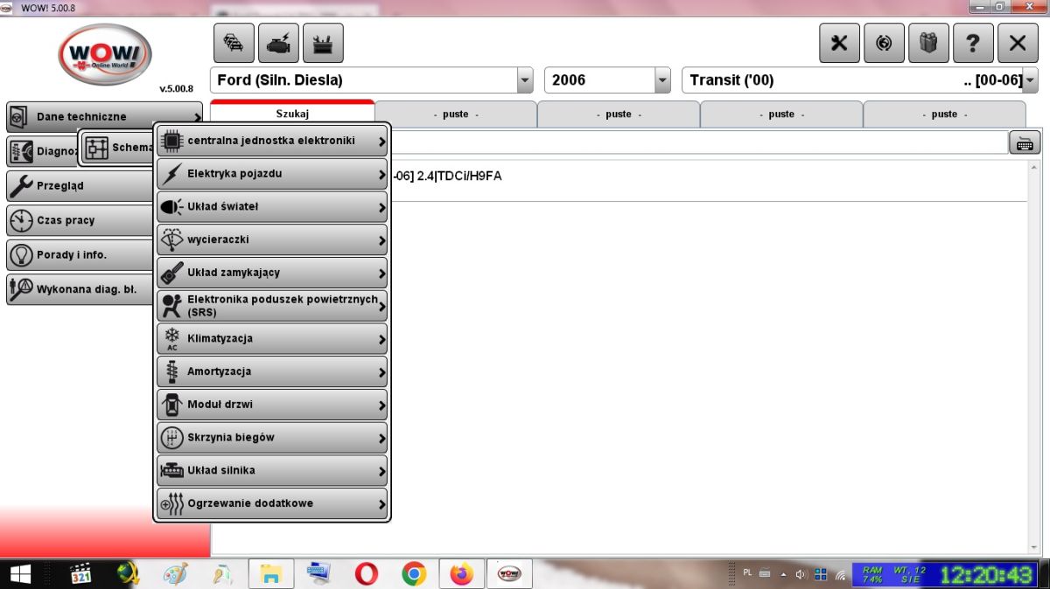
Task: Choose the Klimatyzacja menu entry
Action: click(x=272, y=338)
